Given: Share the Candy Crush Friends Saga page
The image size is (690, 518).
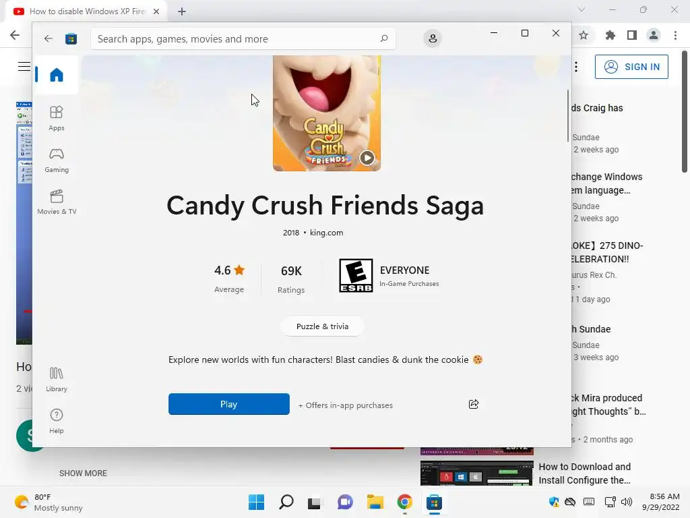Looking at the screenshot, I should [x=474, y=404].
